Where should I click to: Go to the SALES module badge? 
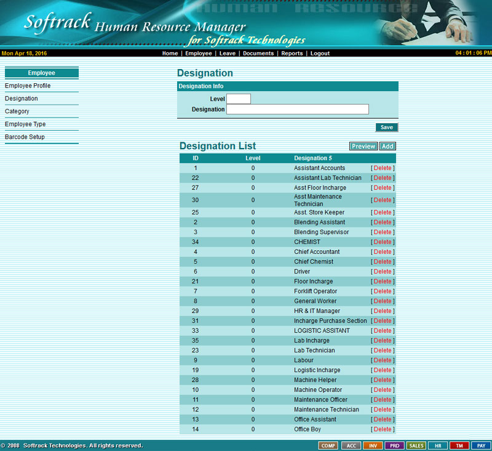pos(416,445)
